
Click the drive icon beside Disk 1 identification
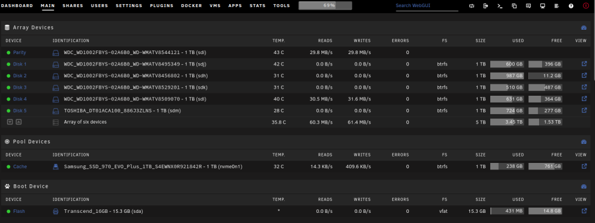[56, 64]
